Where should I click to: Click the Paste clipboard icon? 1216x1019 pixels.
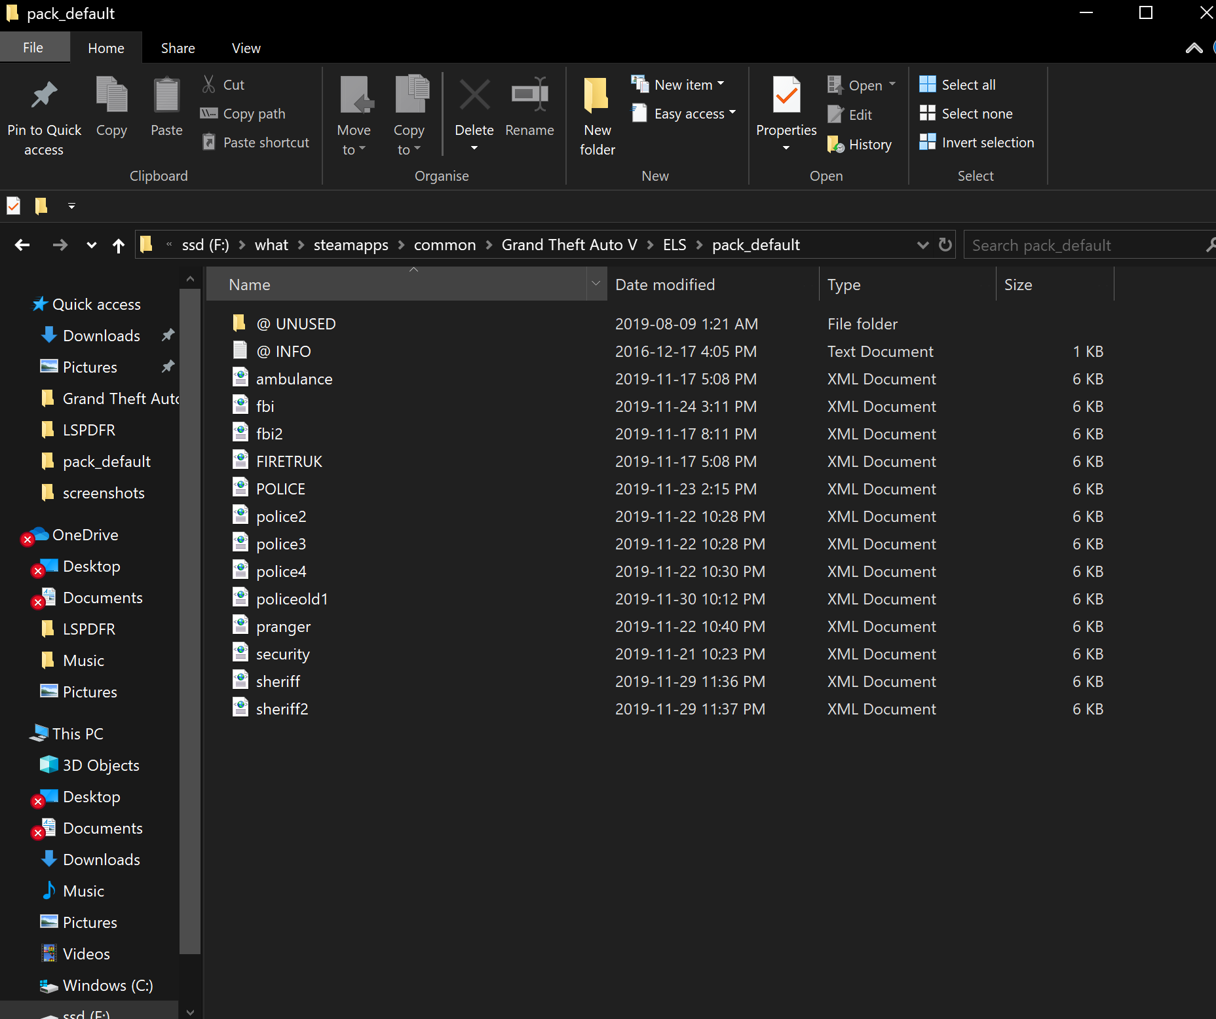pos(166,96)
